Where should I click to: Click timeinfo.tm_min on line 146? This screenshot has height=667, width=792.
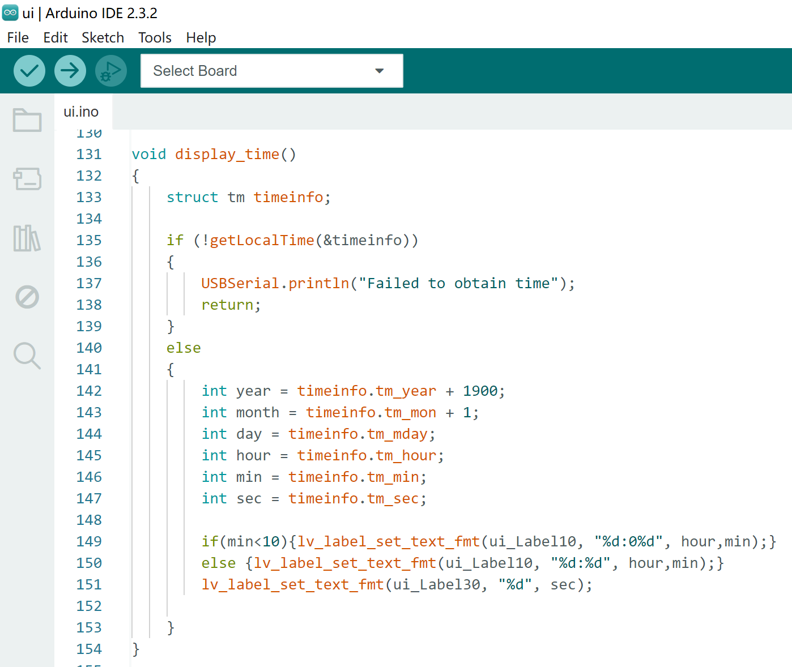[x=354, y=477]
